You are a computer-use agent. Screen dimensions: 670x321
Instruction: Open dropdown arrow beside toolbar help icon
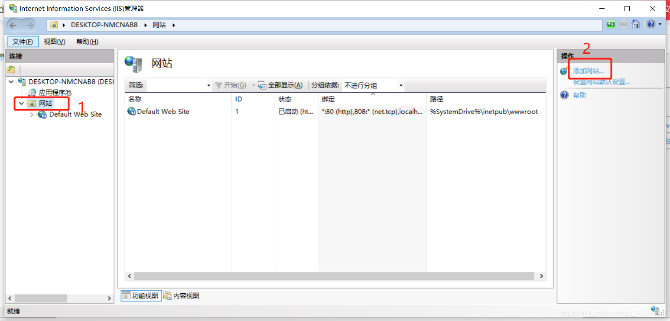coord(660,24)
